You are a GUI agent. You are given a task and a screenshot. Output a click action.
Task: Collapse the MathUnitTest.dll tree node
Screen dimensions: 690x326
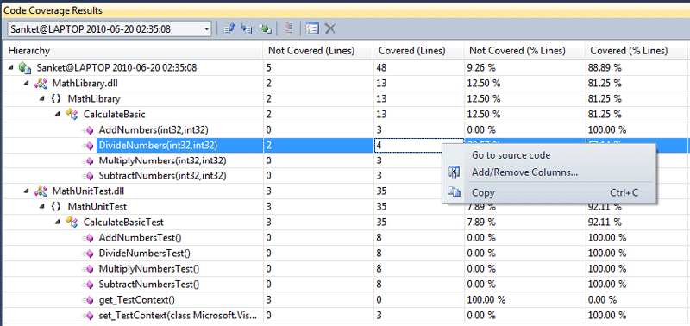click(x=27, y=191)
